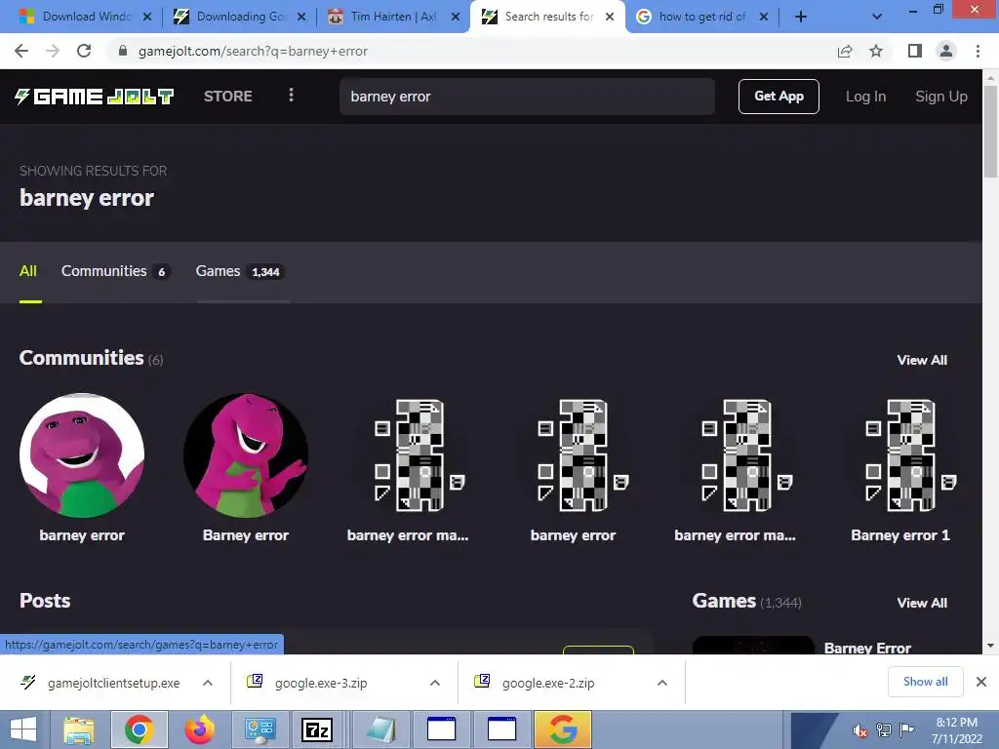Bookmark this page with the star icon
Screen dimensions: 999x749
[876, 51]
